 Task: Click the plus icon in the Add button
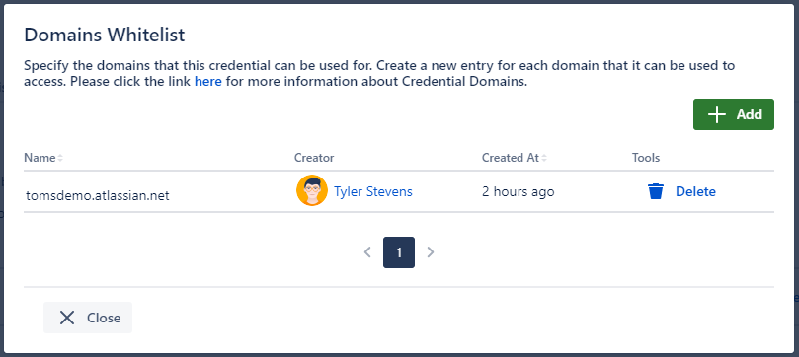[716, 114]
